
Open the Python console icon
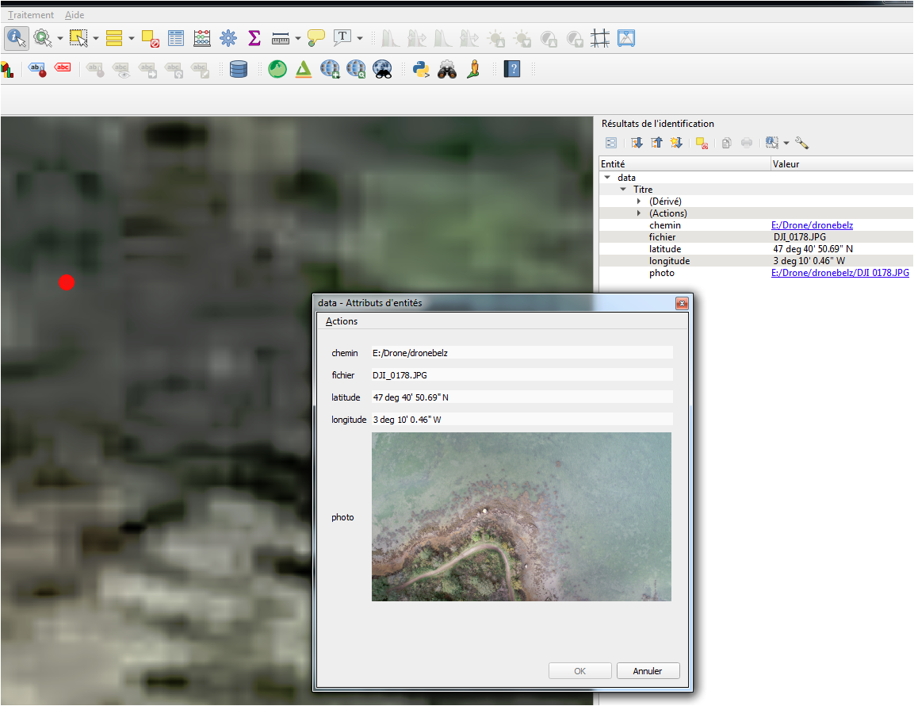click(x=421, y=70)
